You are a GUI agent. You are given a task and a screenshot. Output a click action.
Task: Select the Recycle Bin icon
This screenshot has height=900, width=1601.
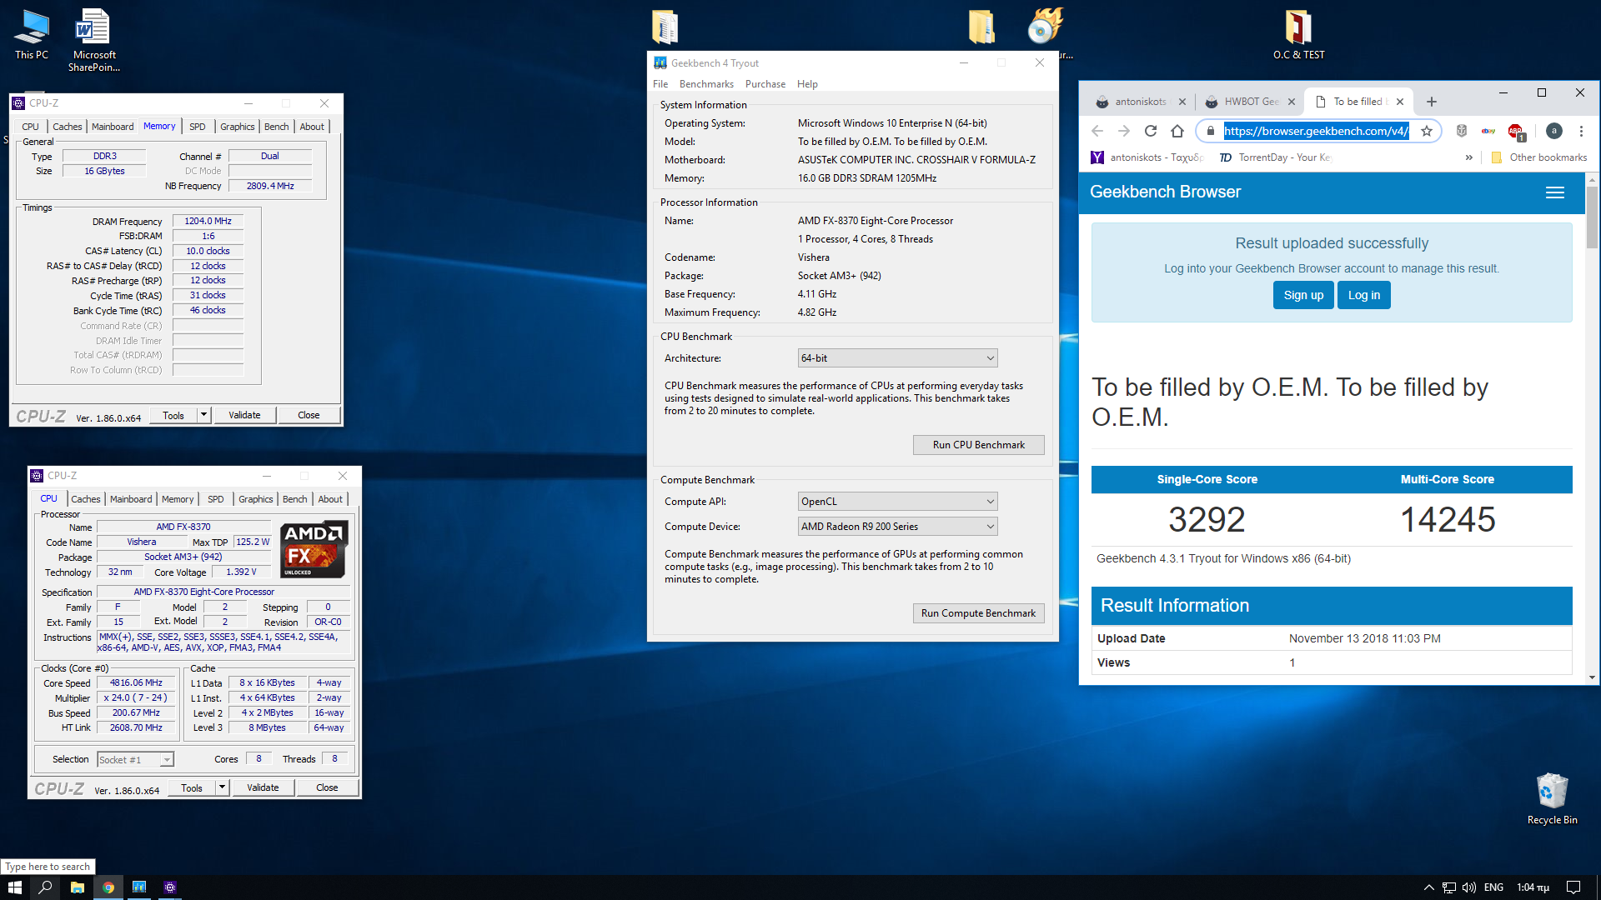[x=1552, y=798]
